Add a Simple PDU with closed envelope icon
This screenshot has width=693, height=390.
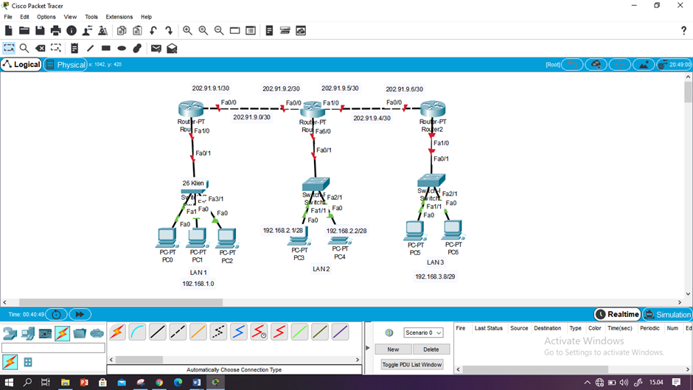tap(156, 48)
